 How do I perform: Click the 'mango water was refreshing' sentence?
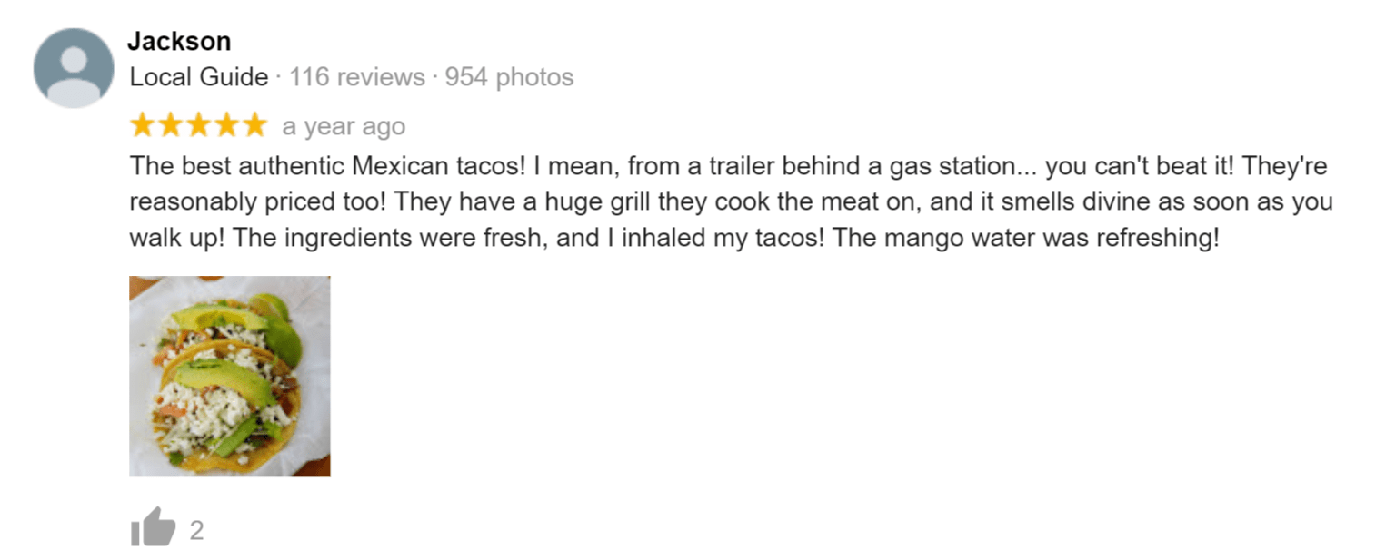[x=1025, y=238]
